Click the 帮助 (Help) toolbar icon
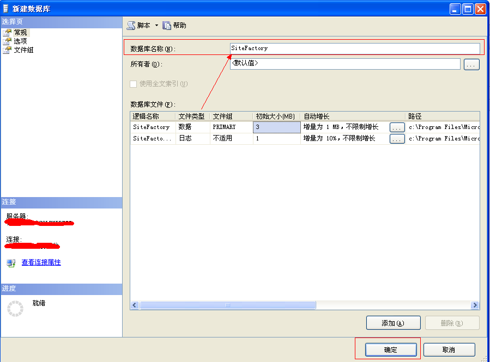The image size is (490, 362). tap(167, 26)
